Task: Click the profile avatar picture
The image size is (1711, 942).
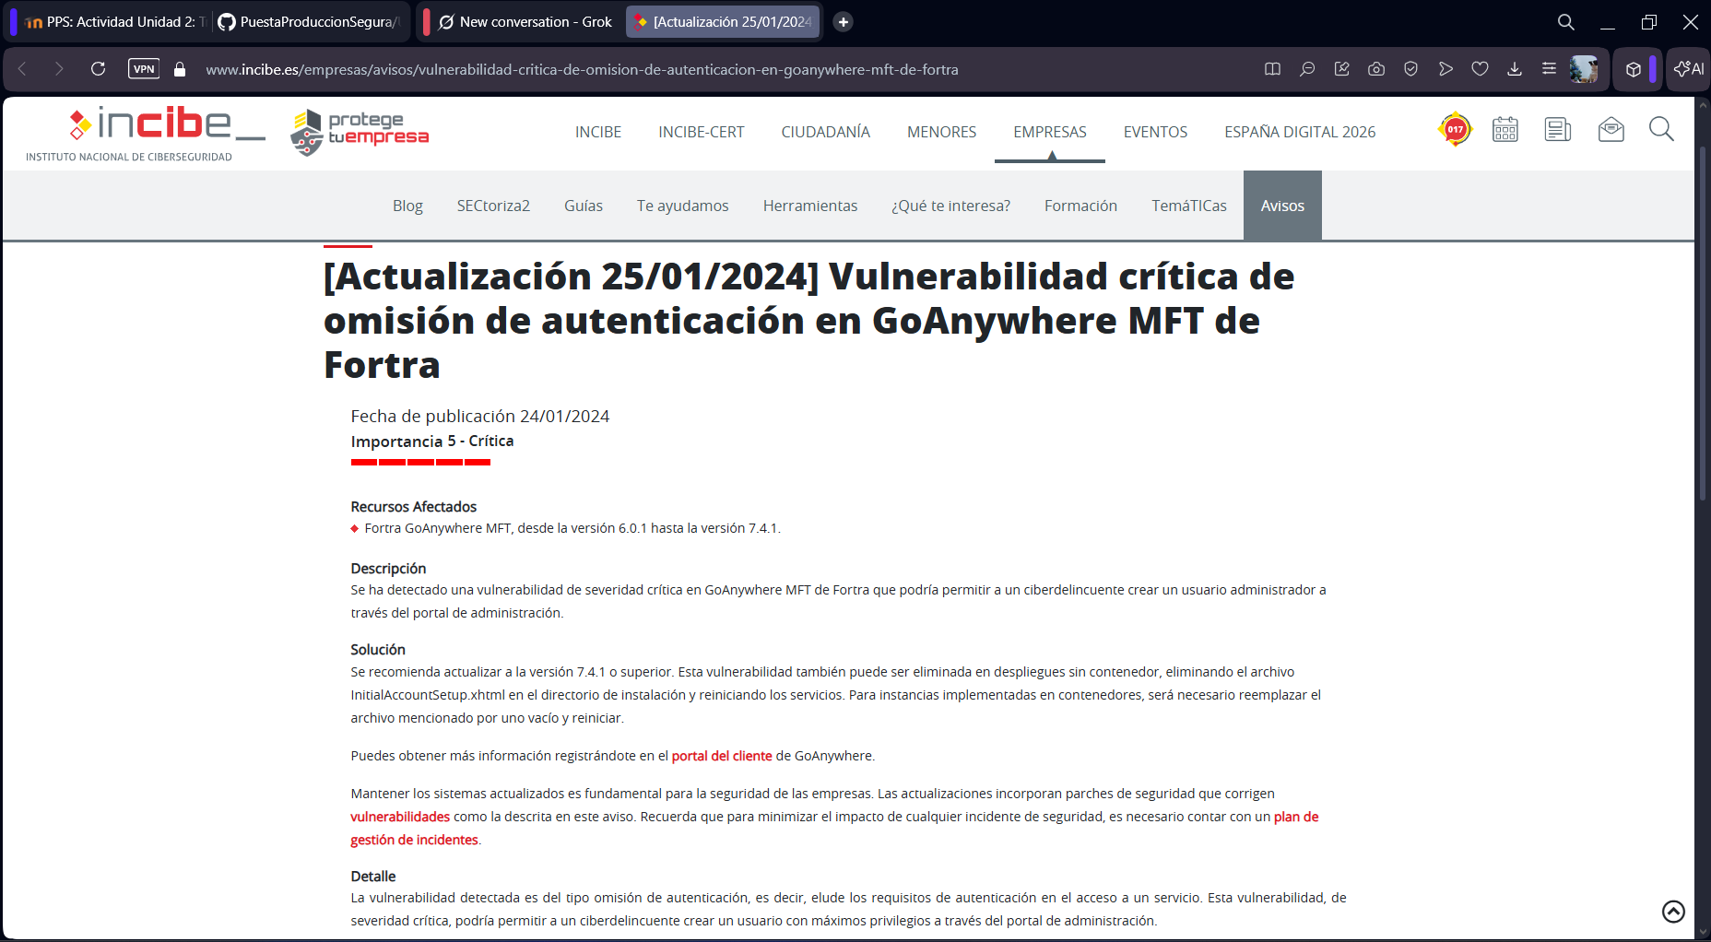Action: pyautogui.click(x=1584, y=69)
